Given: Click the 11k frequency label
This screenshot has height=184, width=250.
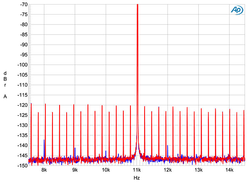Looking at the screenshot, I should click(137, 170).
